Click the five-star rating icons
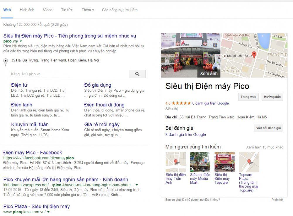This screenshot has height=216, width=293. [181, 103]
